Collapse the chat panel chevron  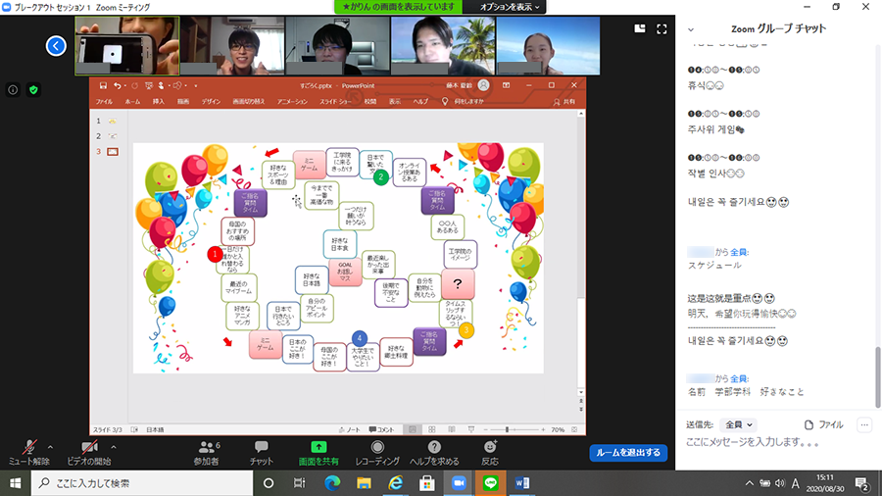pyautogui.click(x=692, y=29)
